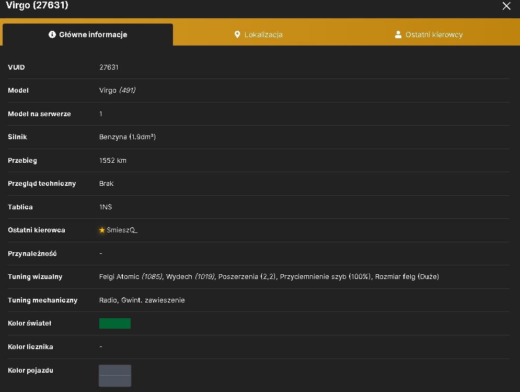Click the Przebieg row label
This screenshot has height=392, width=520.
22,161
